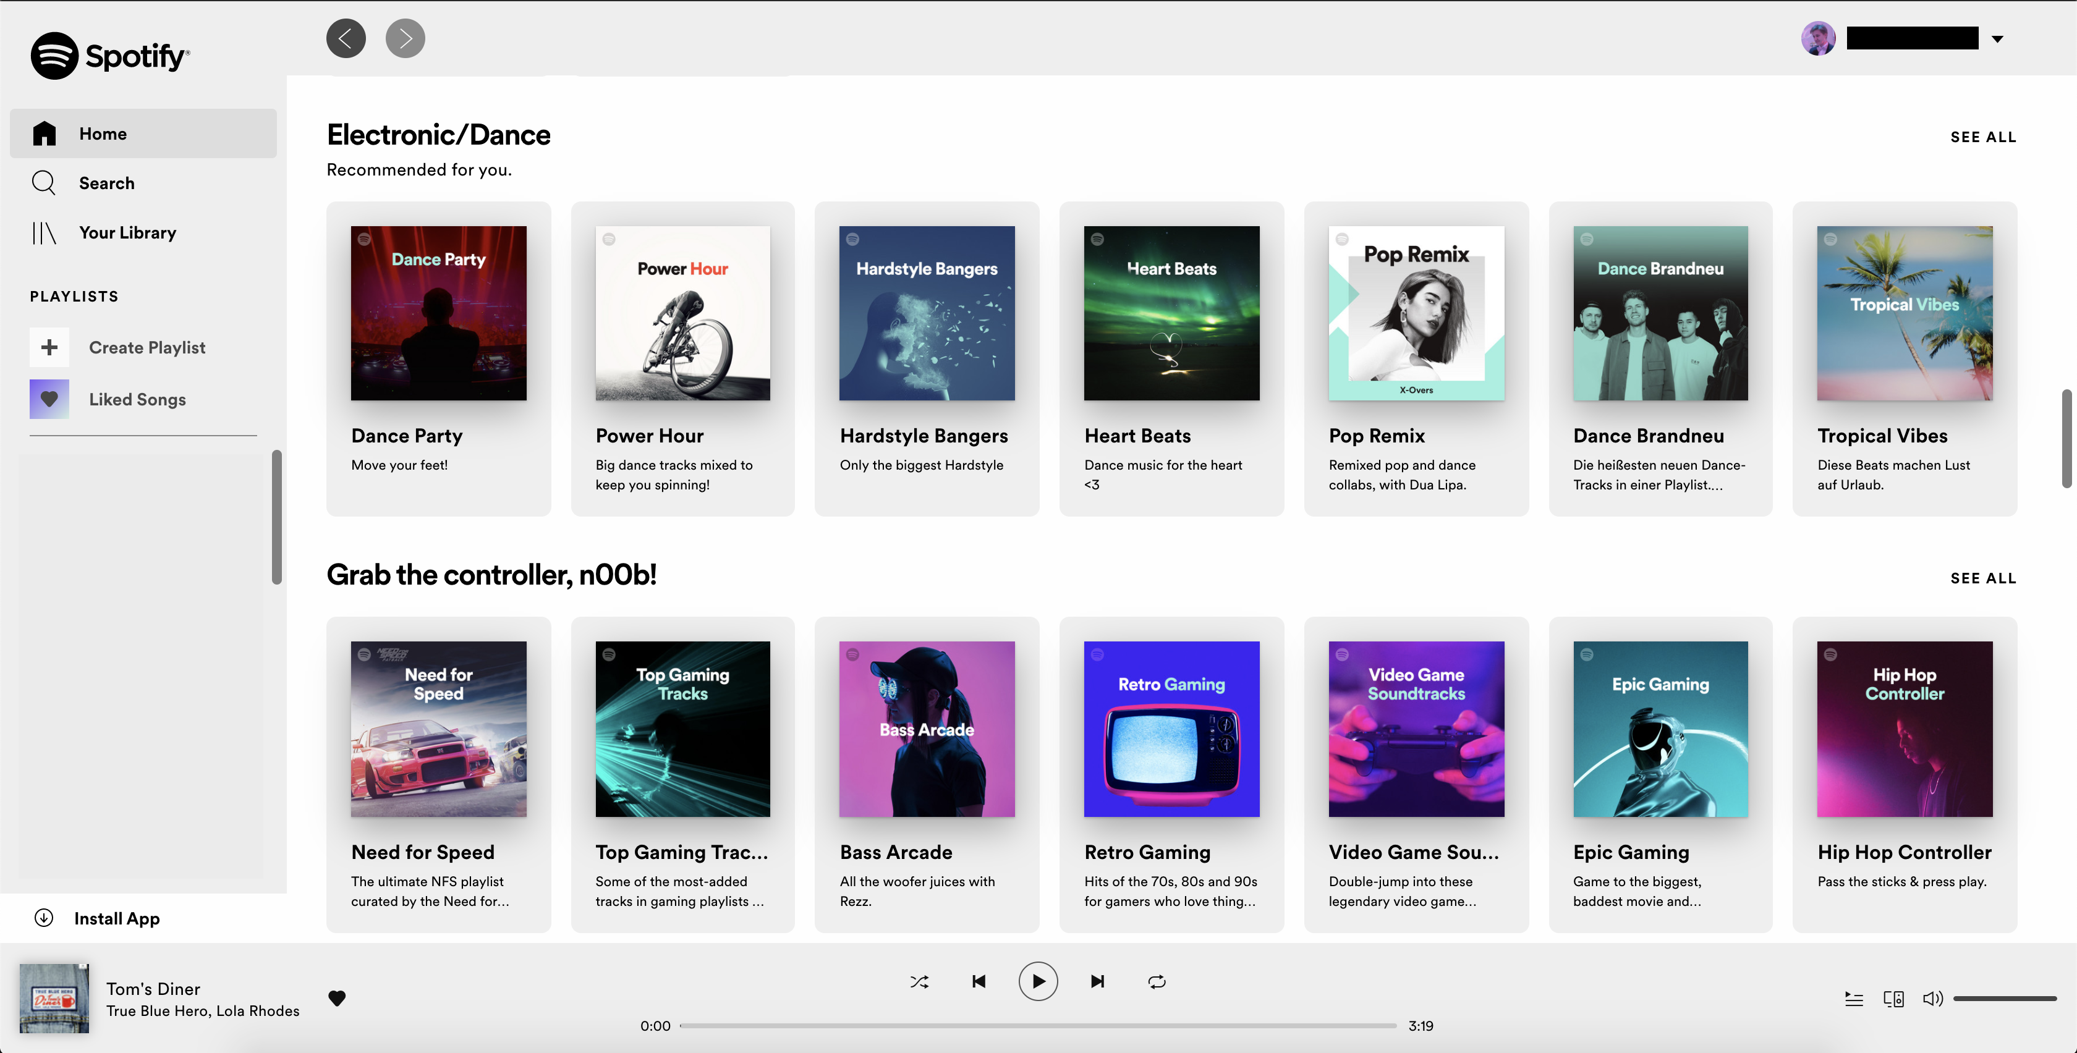2077x1053 pixels.
Task: See all Electronic/Dance playlists
Action: coord(1982,137)
